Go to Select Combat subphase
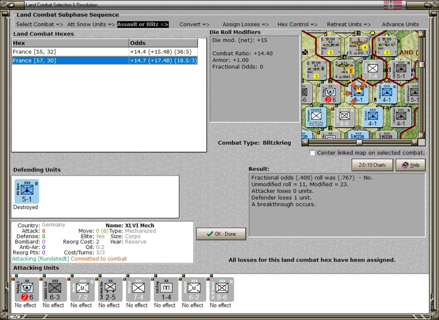439x320 pixels. 39,24
